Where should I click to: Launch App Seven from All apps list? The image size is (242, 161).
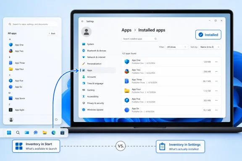[17, 98]
